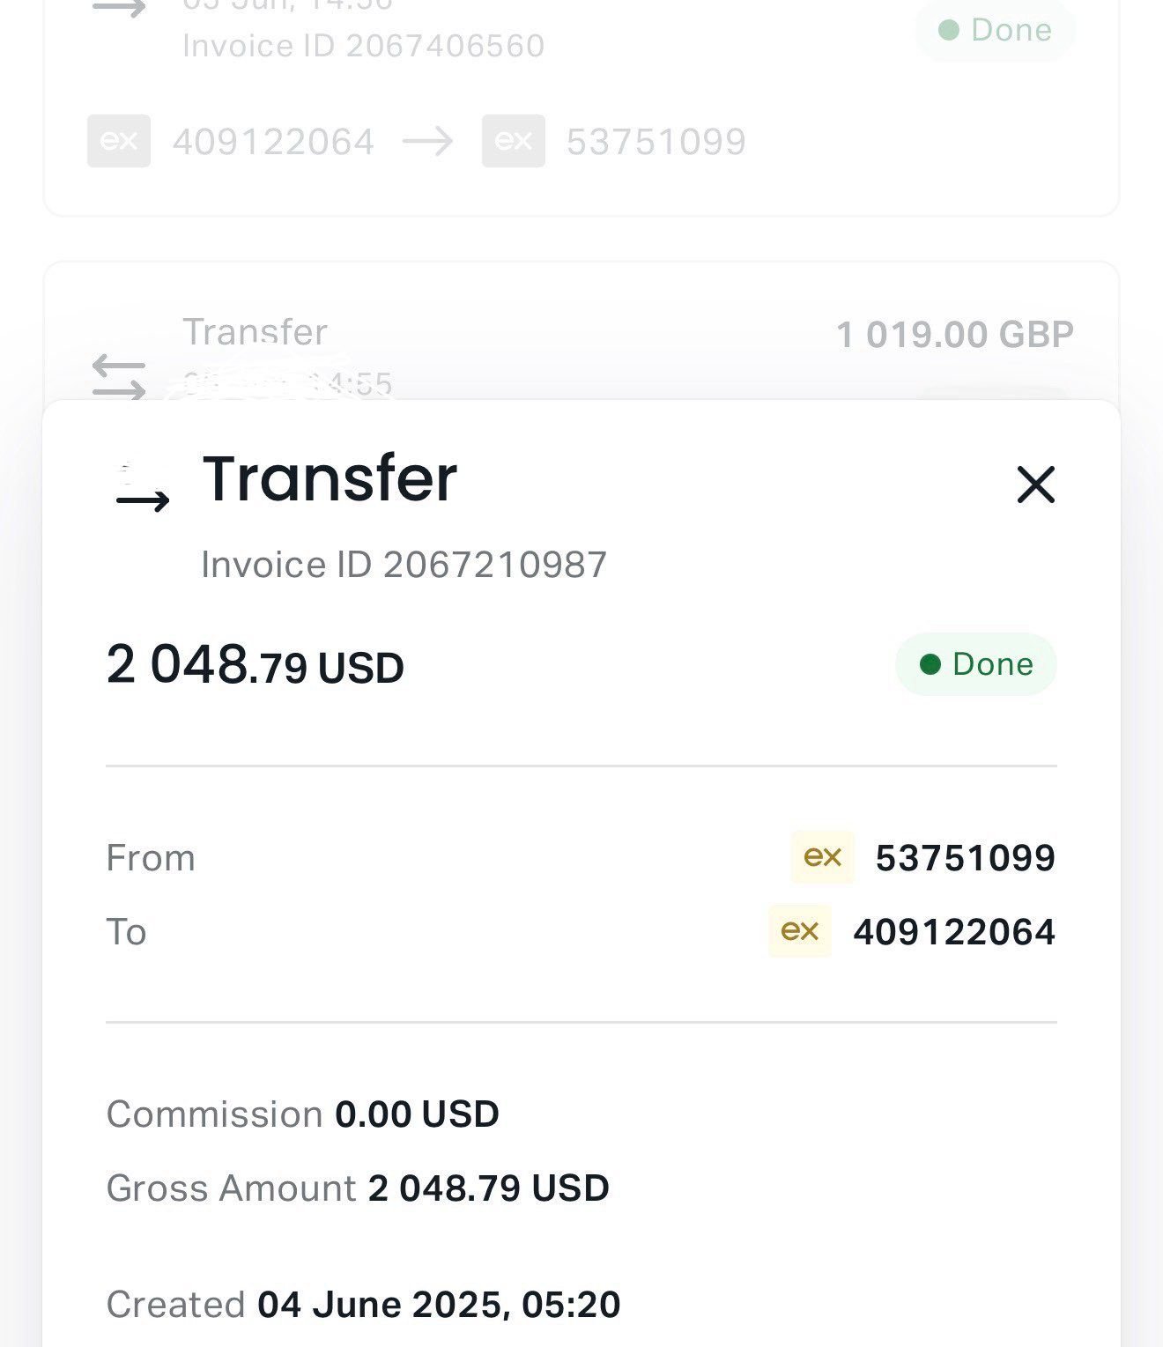
Task: Click the 2 048.79 USD amount heading
Action: click(256, 665)
